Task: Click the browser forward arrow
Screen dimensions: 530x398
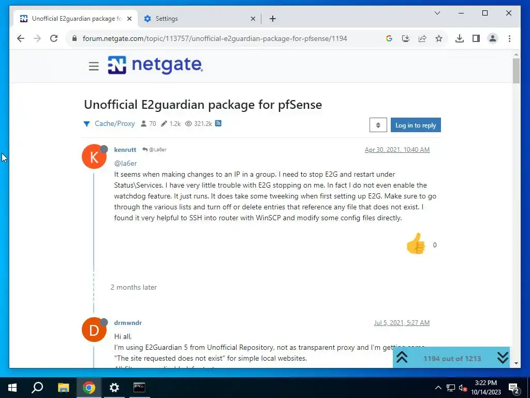Action: tap(37, 38)
